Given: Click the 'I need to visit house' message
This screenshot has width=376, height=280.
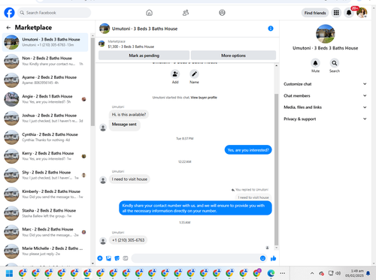Looking at the screenshot, I should click(129, 179).
